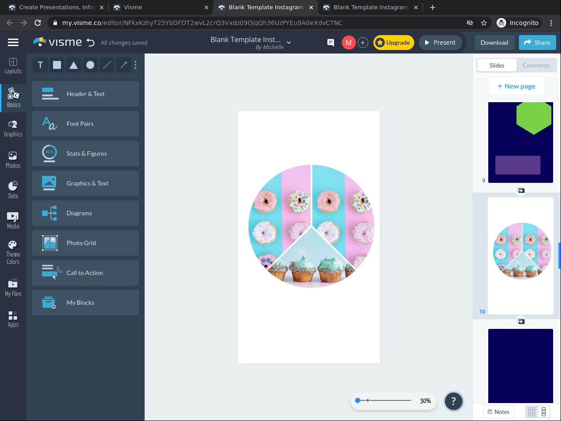This screenshot has height=421, width=561.
Task: Open transition settings below slide 10
Action: click(521, 321)
